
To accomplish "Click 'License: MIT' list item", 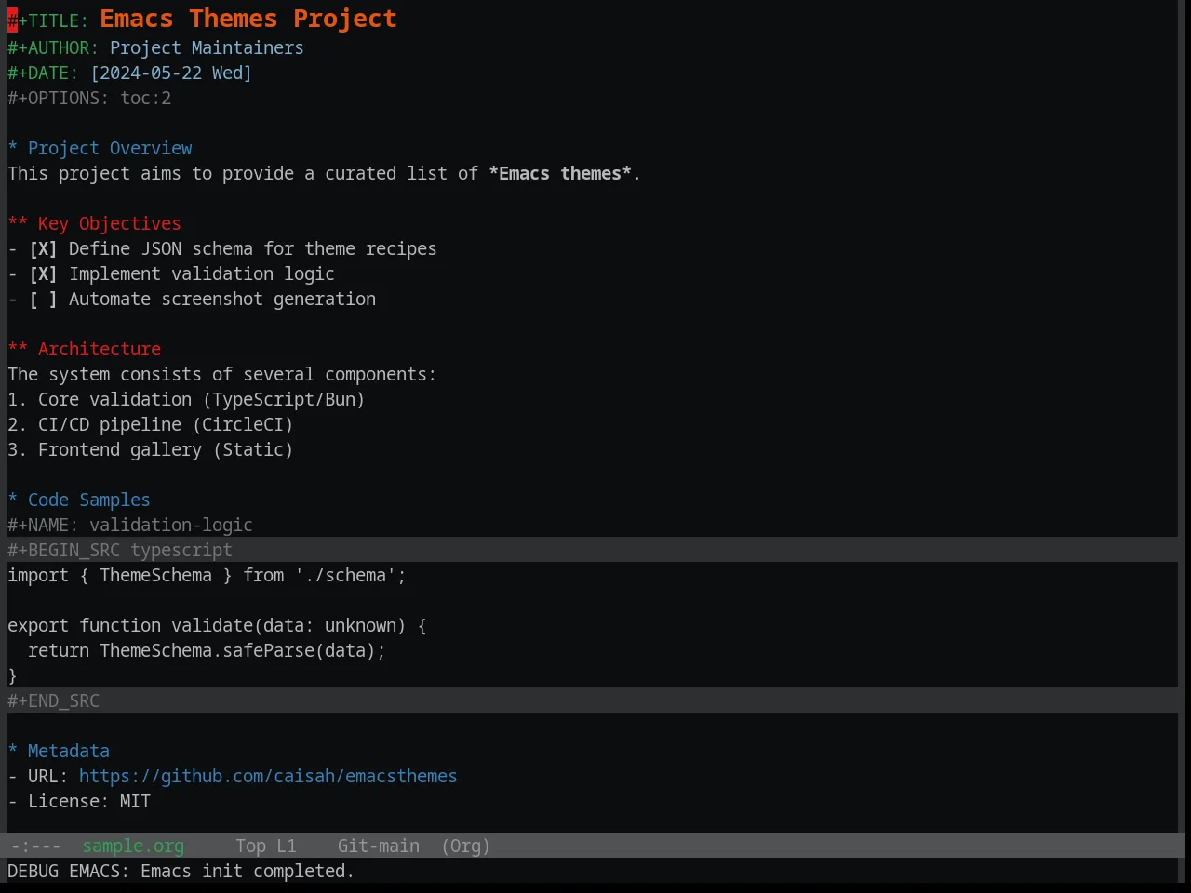I will coord(79,802).
